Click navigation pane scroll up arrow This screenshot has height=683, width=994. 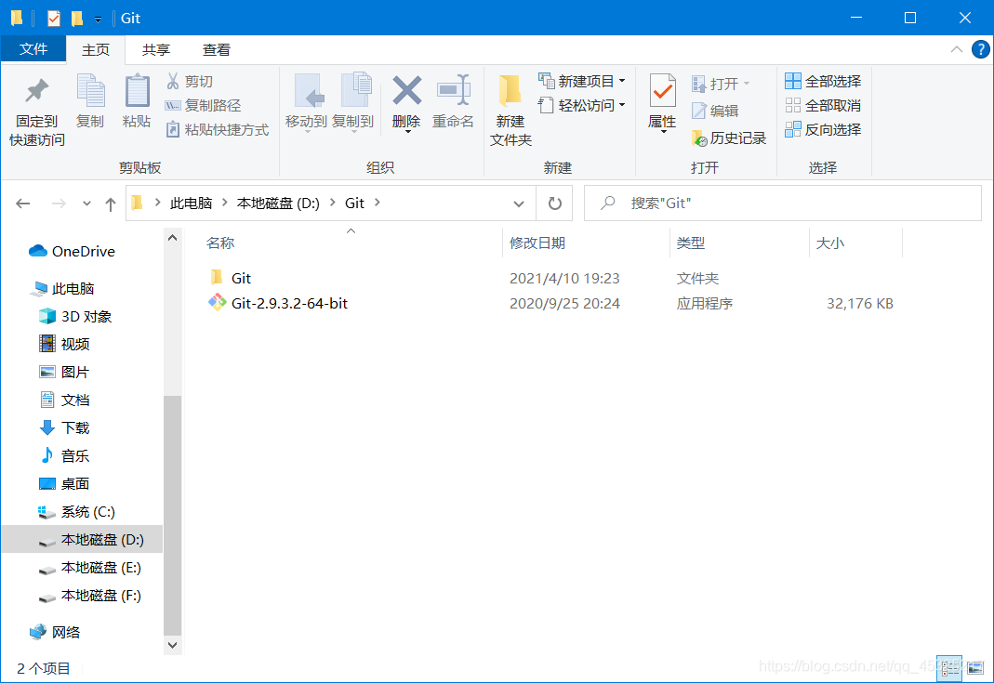(172, 238)
